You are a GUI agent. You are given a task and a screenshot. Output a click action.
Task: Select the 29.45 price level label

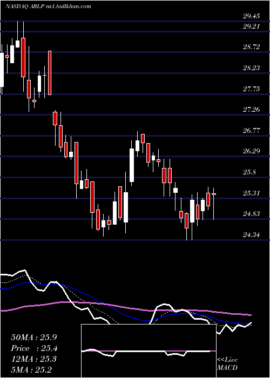(x=252, y=16)
